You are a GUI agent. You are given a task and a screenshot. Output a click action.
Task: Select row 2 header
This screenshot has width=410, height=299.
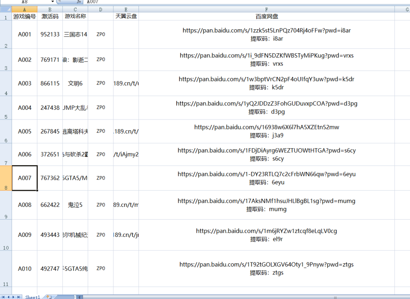(6, 34)
